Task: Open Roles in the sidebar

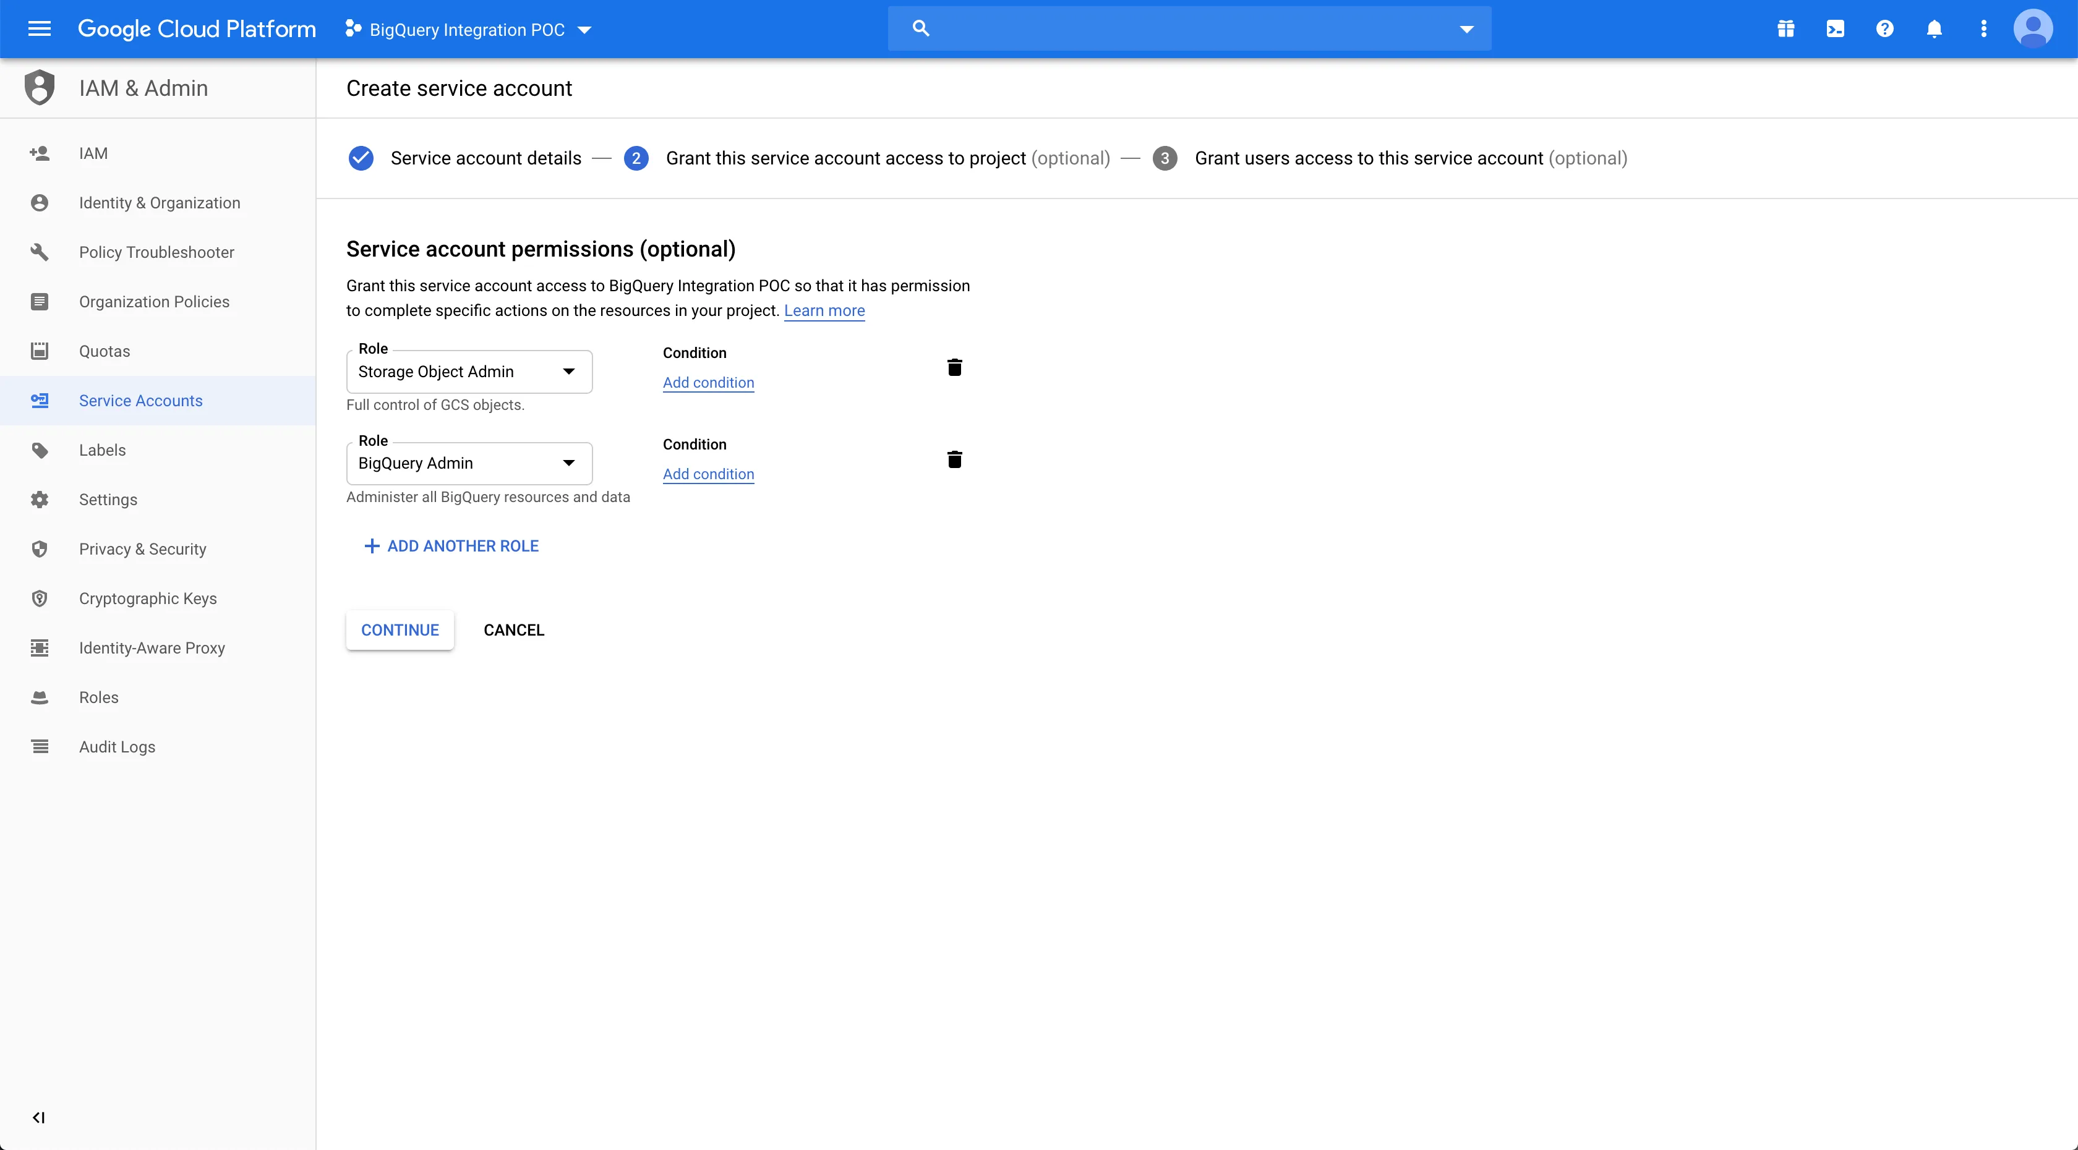Action: pos(158,697)
